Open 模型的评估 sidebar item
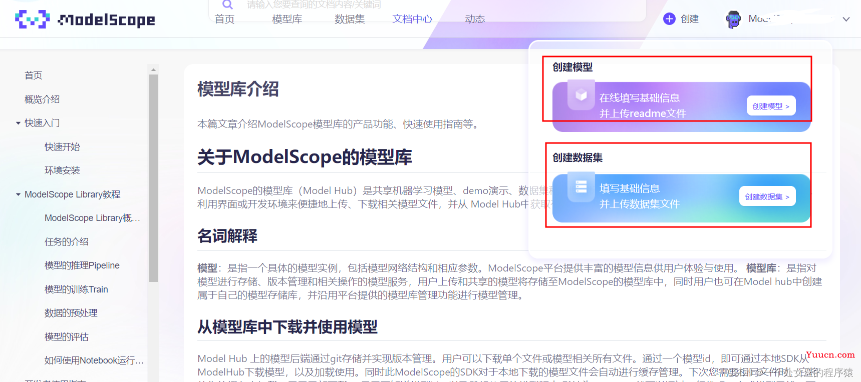 pyautogui.click(x=67, y=337)
